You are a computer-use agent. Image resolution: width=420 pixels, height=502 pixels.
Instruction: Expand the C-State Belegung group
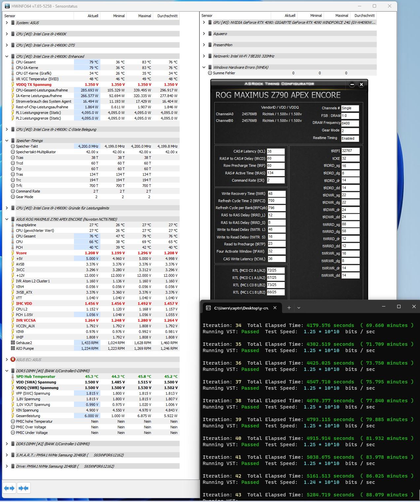pos(7,129)
